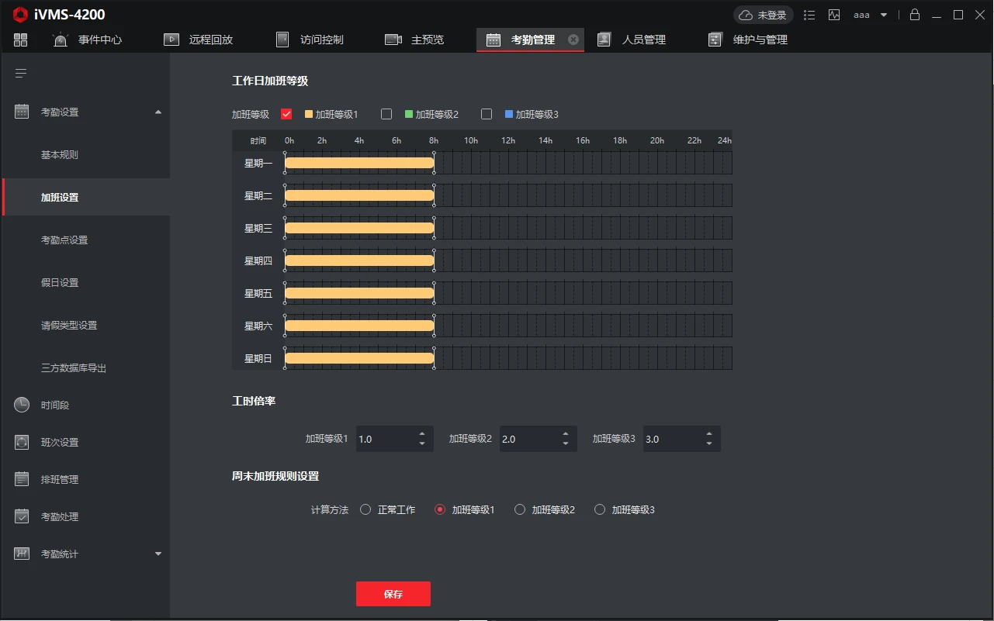994x621 pixels.
Task: Click the 远程回放 playback icon
Action: click(171, 40)
